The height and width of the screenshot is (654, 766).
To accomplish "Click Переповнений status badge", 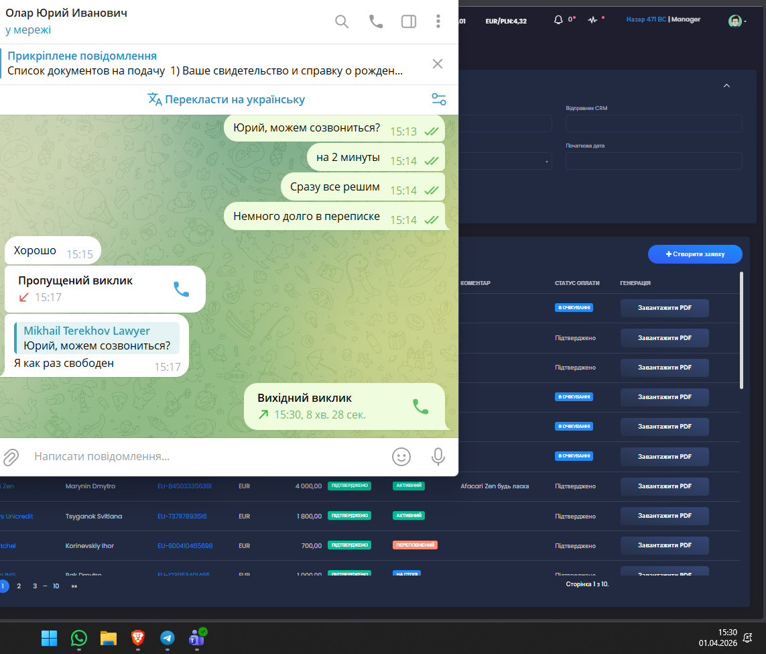I will (415, 545).
